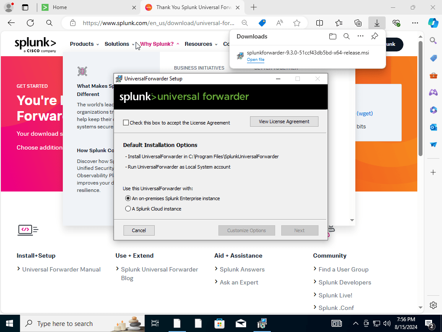Open the shopping tag icon in the address bar
The height and width of the screenshot is (332, 442).
coord(262,23)
